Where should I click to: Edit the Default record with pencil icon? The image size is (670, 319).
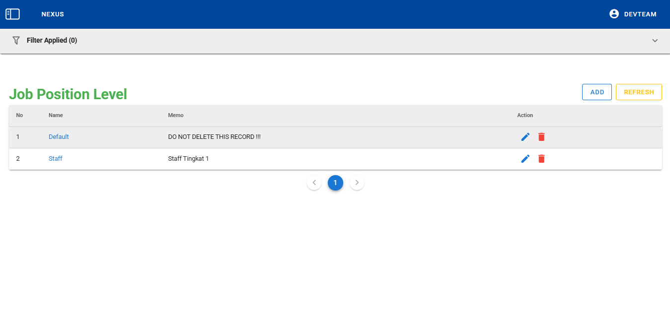click(x=525, y=137)
